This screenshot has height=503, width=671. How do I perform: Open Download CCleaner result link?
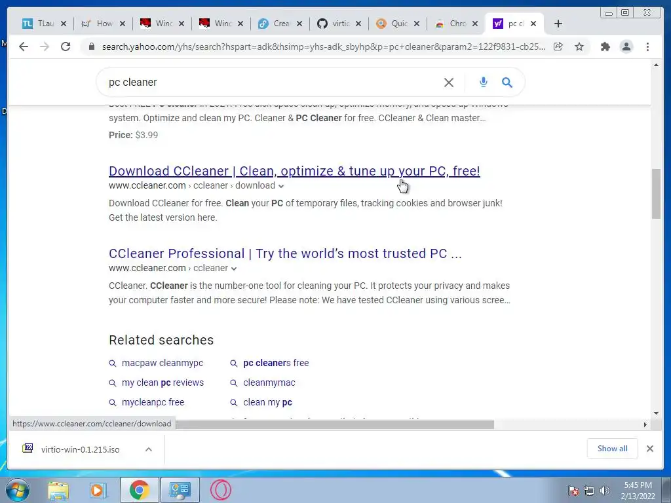[294, 171]
